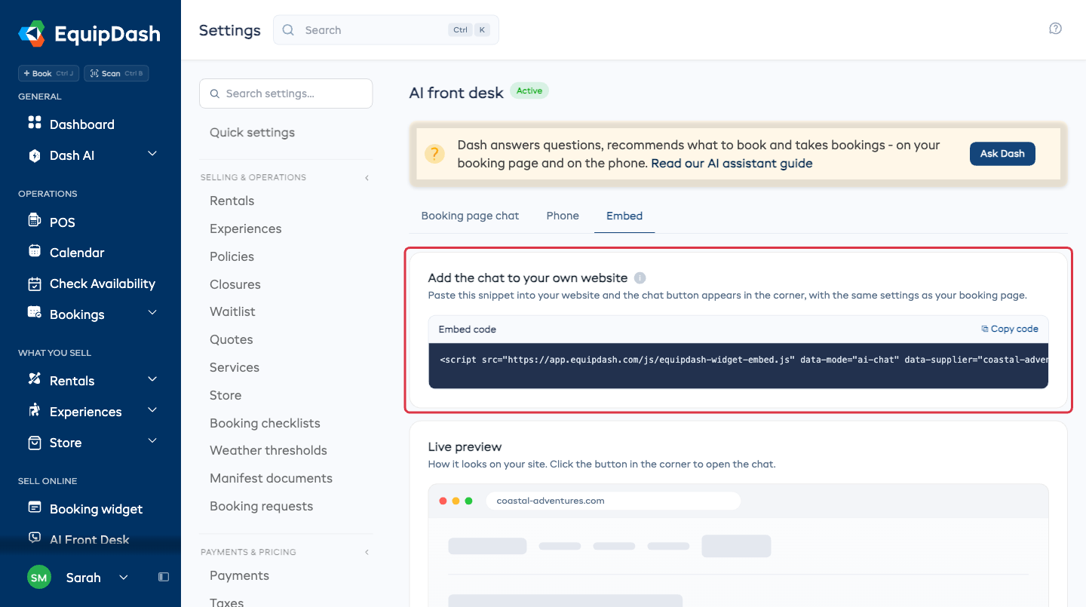Click the red dot in preview browser
1086x607 pixels.
tap(443, 501)
